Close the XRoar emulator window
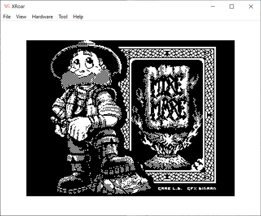Viewport: 261px width, 216px height. pyautogui.click(x=251, y=6)
